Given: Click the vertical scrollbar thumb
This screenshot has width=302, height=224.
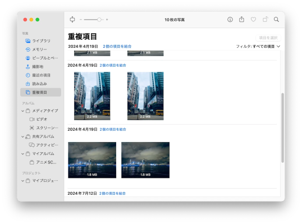Looking at the screenshot, I should [282, 128].
